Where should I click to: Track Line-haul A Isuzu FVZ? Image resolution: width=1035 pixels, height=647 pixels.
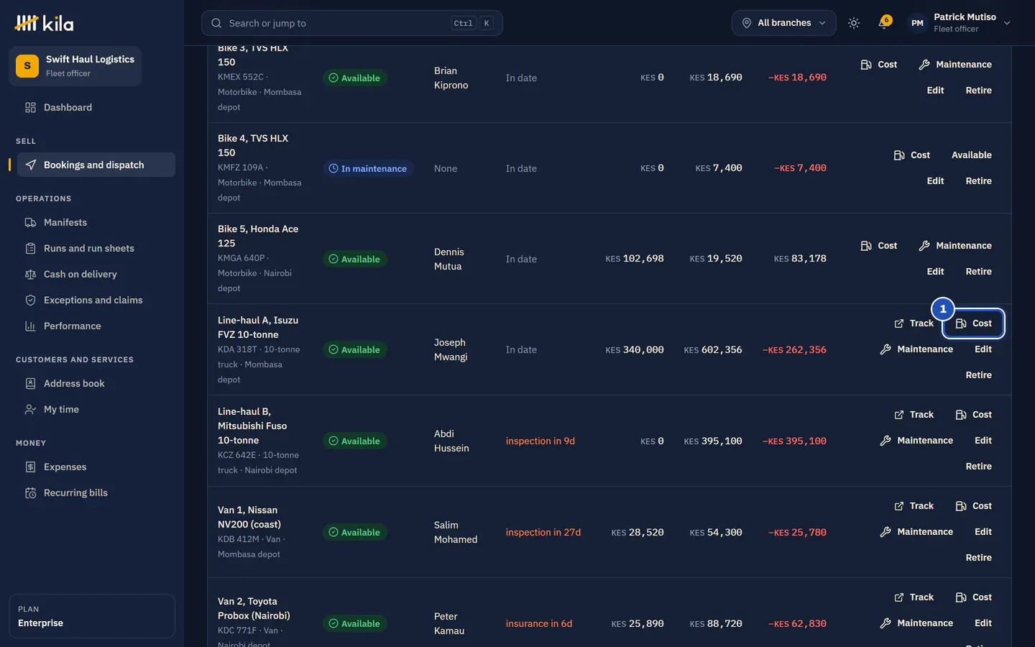pos(914,323)
